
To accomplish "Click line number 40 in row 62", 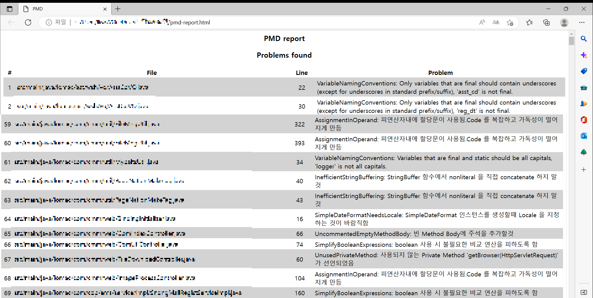I will (300, 181).
